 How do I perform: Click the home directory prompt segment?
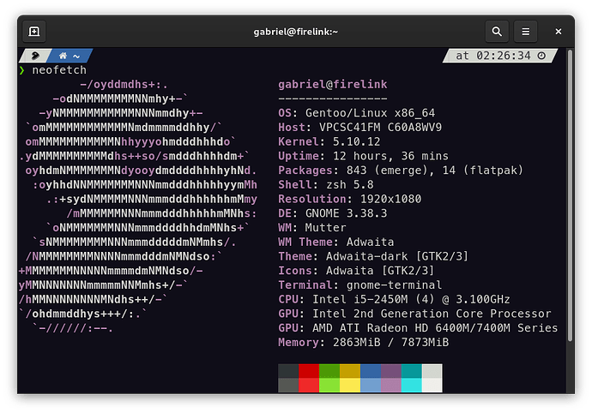69,56
